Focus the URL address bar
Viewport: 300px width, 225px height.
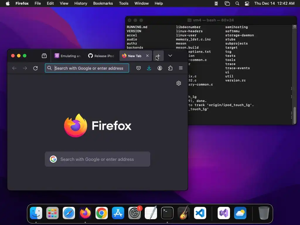tap(87, 68)
